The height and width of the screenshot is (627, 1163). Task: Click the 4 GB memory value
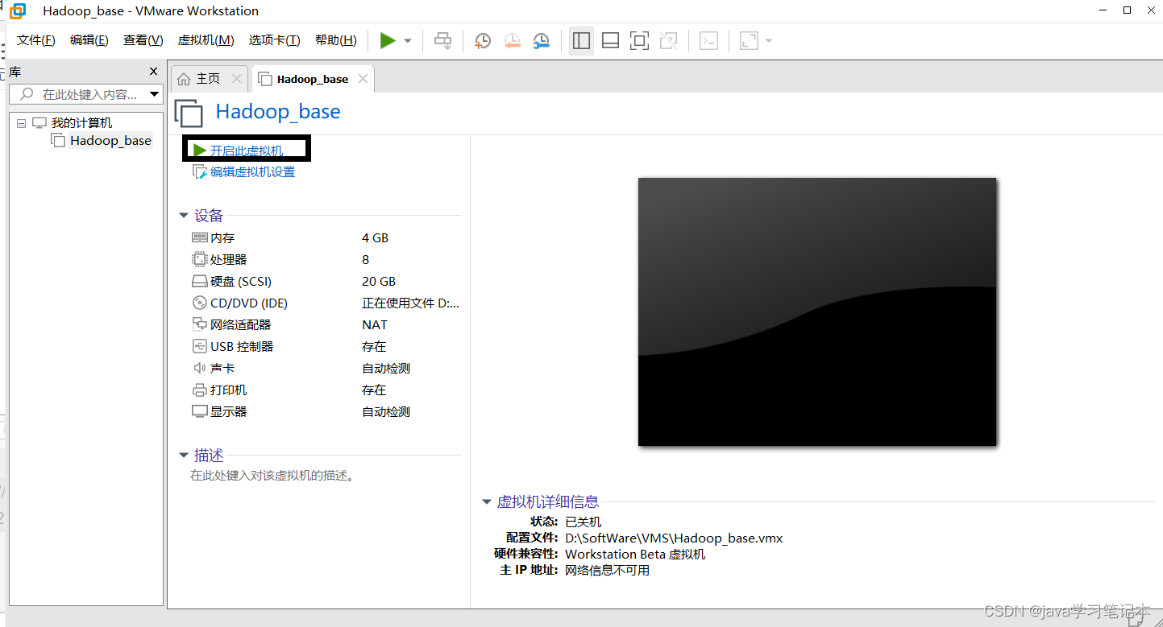click(x=375, y=237)
